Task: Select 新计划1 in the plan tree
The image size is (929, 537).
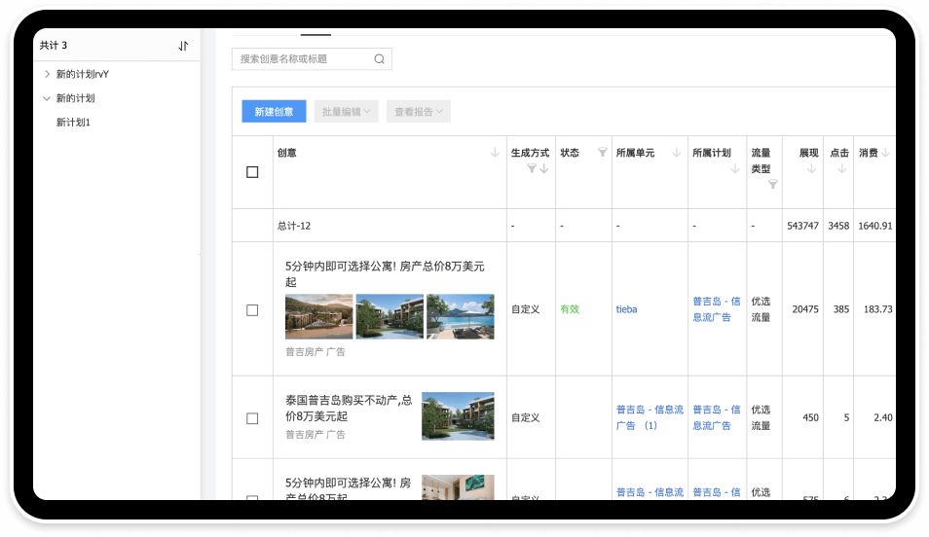Action: pos(73,123)
